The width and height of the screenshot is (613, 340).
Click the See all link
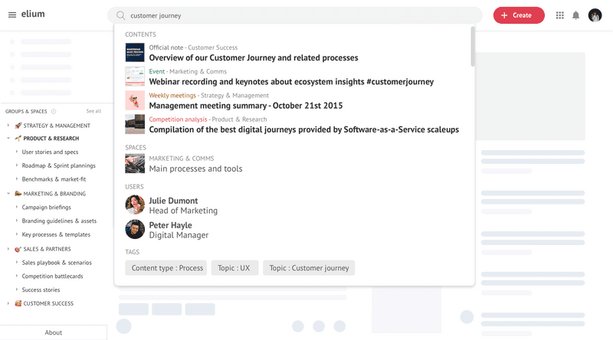click(x=93, y=111)
